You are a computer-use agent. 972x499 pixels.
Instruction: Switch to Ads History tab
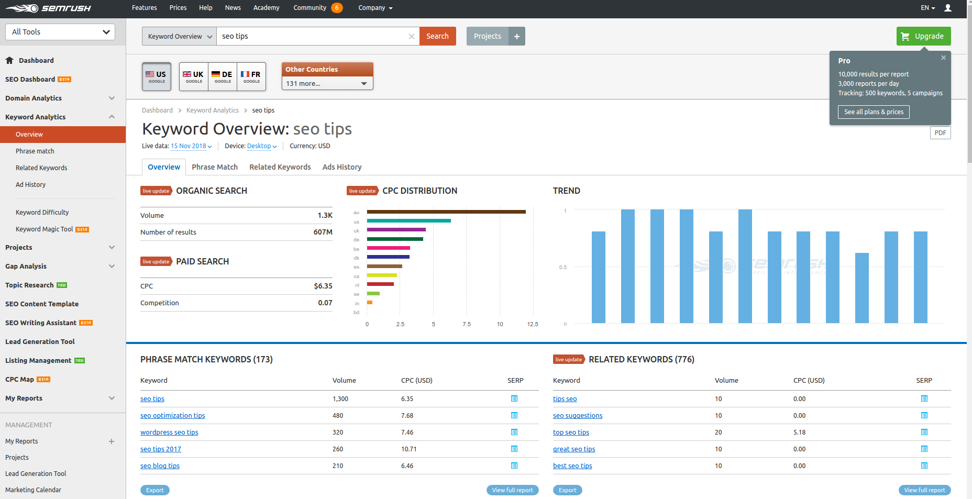(x=342, y=167)
